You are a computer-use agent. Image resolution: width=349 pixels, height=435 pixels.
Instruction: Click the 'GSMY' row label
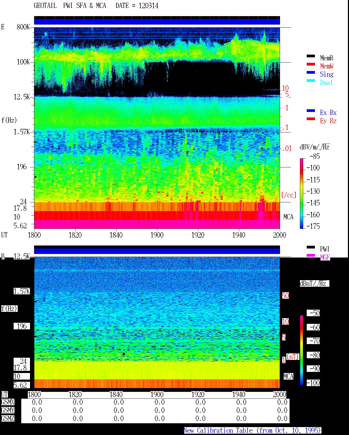pos(8,410)
